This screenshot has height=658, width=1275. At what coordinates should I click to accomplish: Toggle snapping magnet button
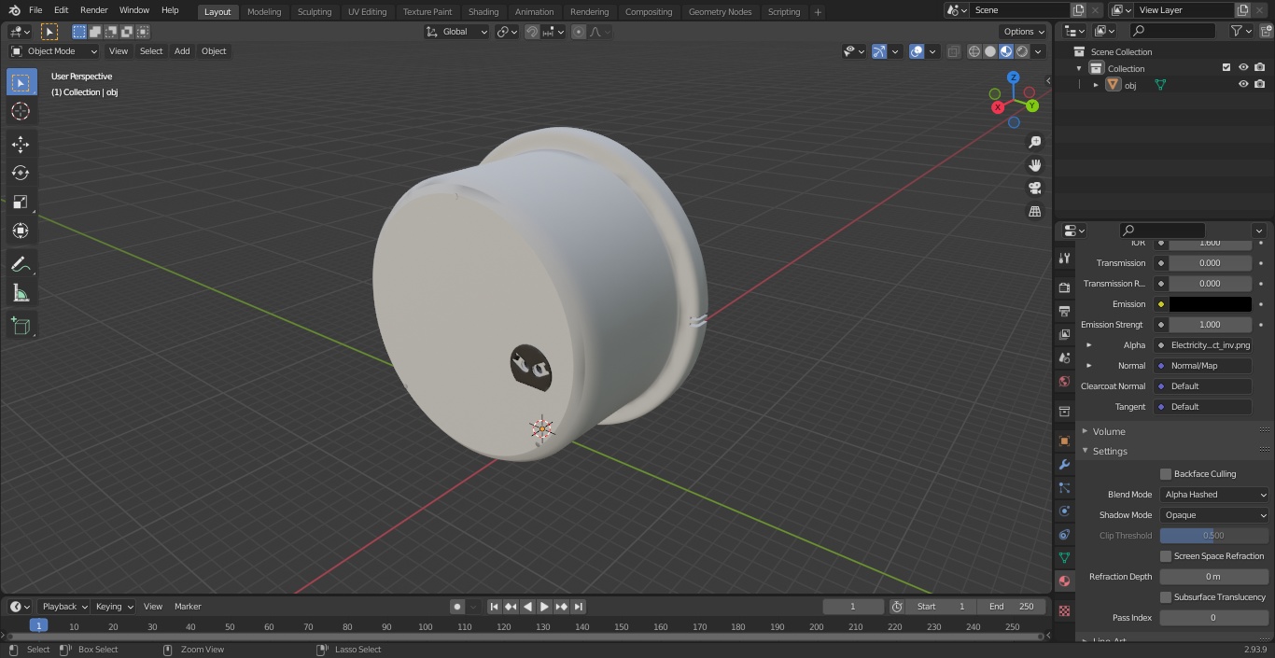(531, 32)
